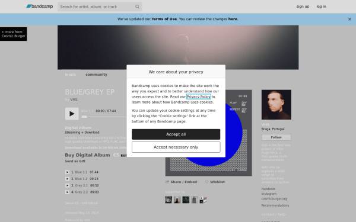This screenshot has width=356, height=222.
Task: Open the Recommendations link
Action: click(275, 205)
